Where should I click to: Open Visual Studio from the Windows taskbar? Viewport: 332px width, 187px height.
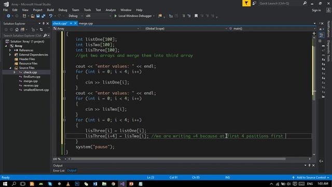click(x=122, y=184)
